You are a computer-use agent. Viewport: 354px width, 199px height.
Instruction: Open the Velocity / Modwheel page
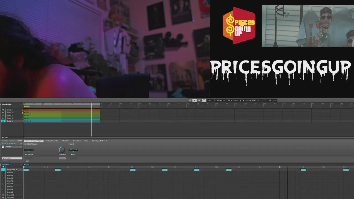point(99,141)
